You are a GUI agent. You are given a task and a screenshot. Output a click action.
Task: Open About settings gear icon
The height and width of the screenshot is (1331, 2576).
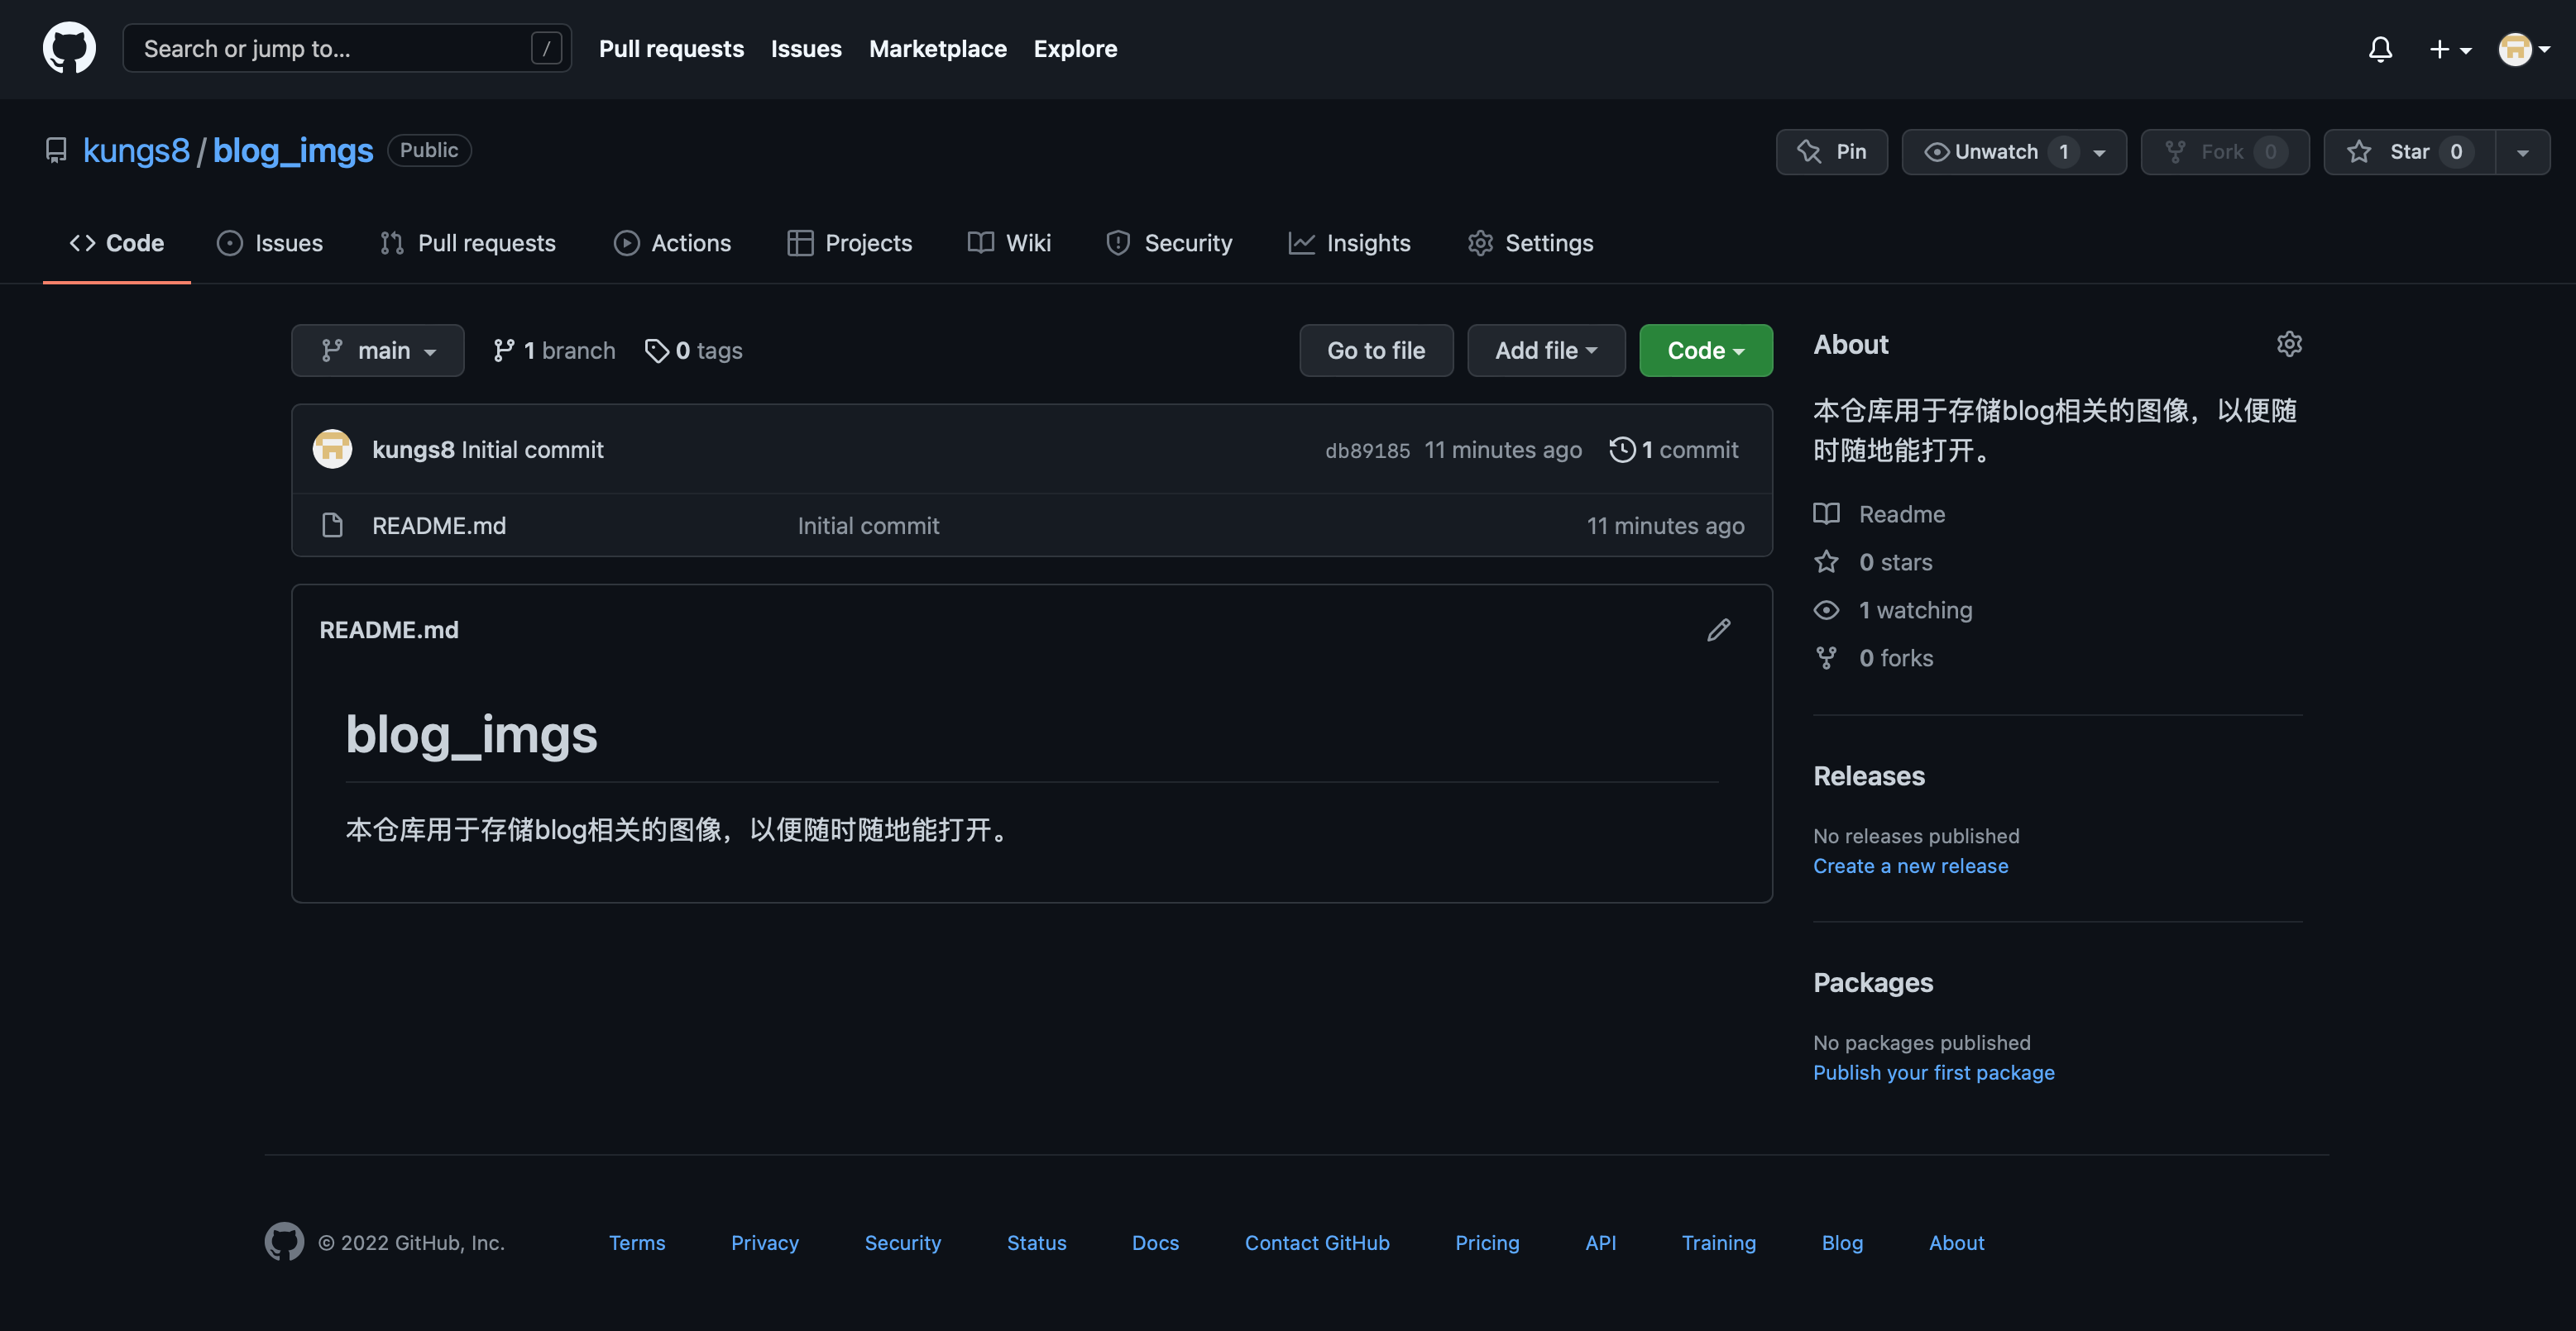coord(2289,345)
